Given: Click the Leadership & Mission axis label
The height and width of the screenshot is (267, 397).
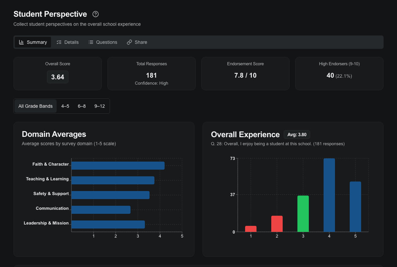Looking at the screenshot, I should pos(46,223).
